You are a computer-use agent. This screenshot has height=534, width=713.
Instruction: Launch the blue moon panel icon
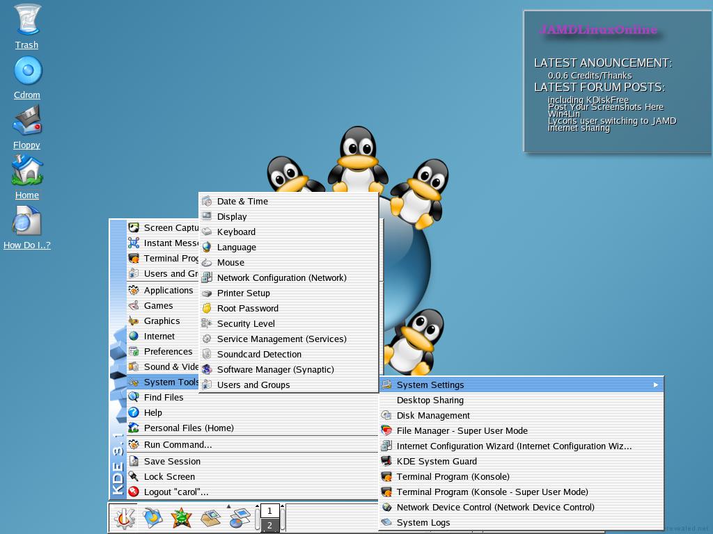click(x=152, y=518)
